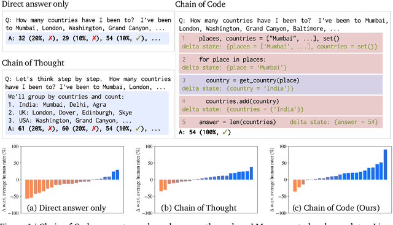
Task: Click the final answer 'A: 54 (100%'
Action: [204, 132]
